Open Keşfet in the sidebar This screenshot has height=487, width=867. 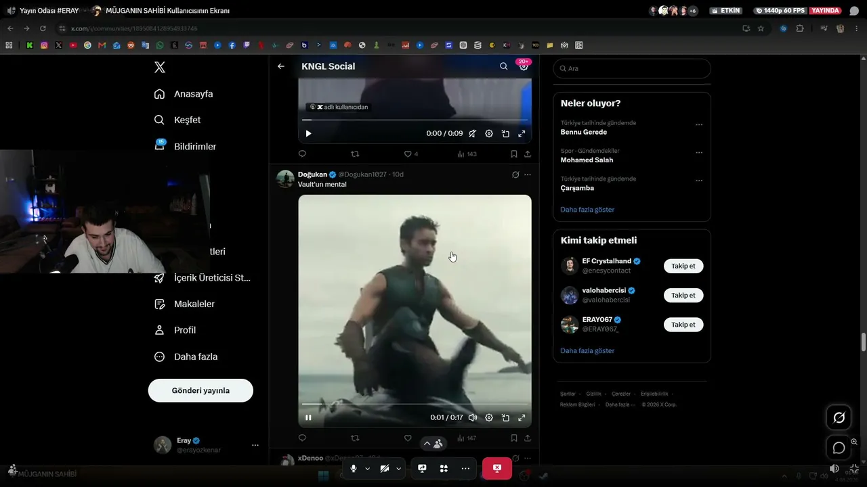tap(177, 120)
